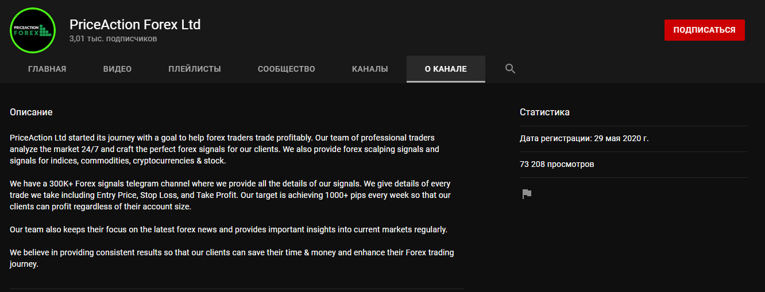The width and height of the screenshot is (765, 292).
Task: Open the channel search magnifier icon
Action: (x=510, y=69)
